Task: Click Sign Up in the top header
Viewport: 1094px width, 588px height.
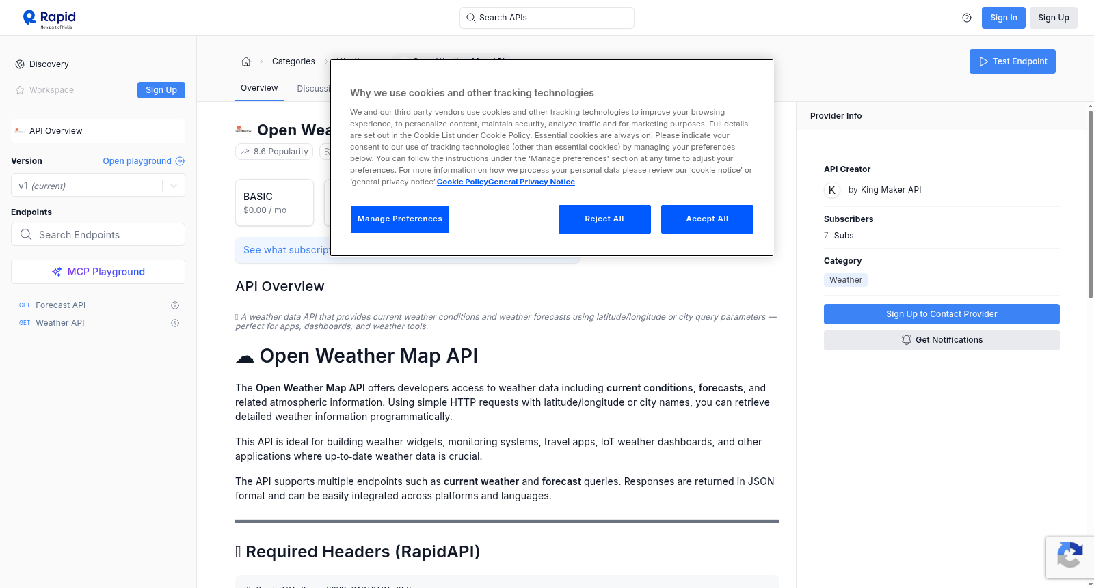Action: pyautogui.click(x=1053, y=18)
